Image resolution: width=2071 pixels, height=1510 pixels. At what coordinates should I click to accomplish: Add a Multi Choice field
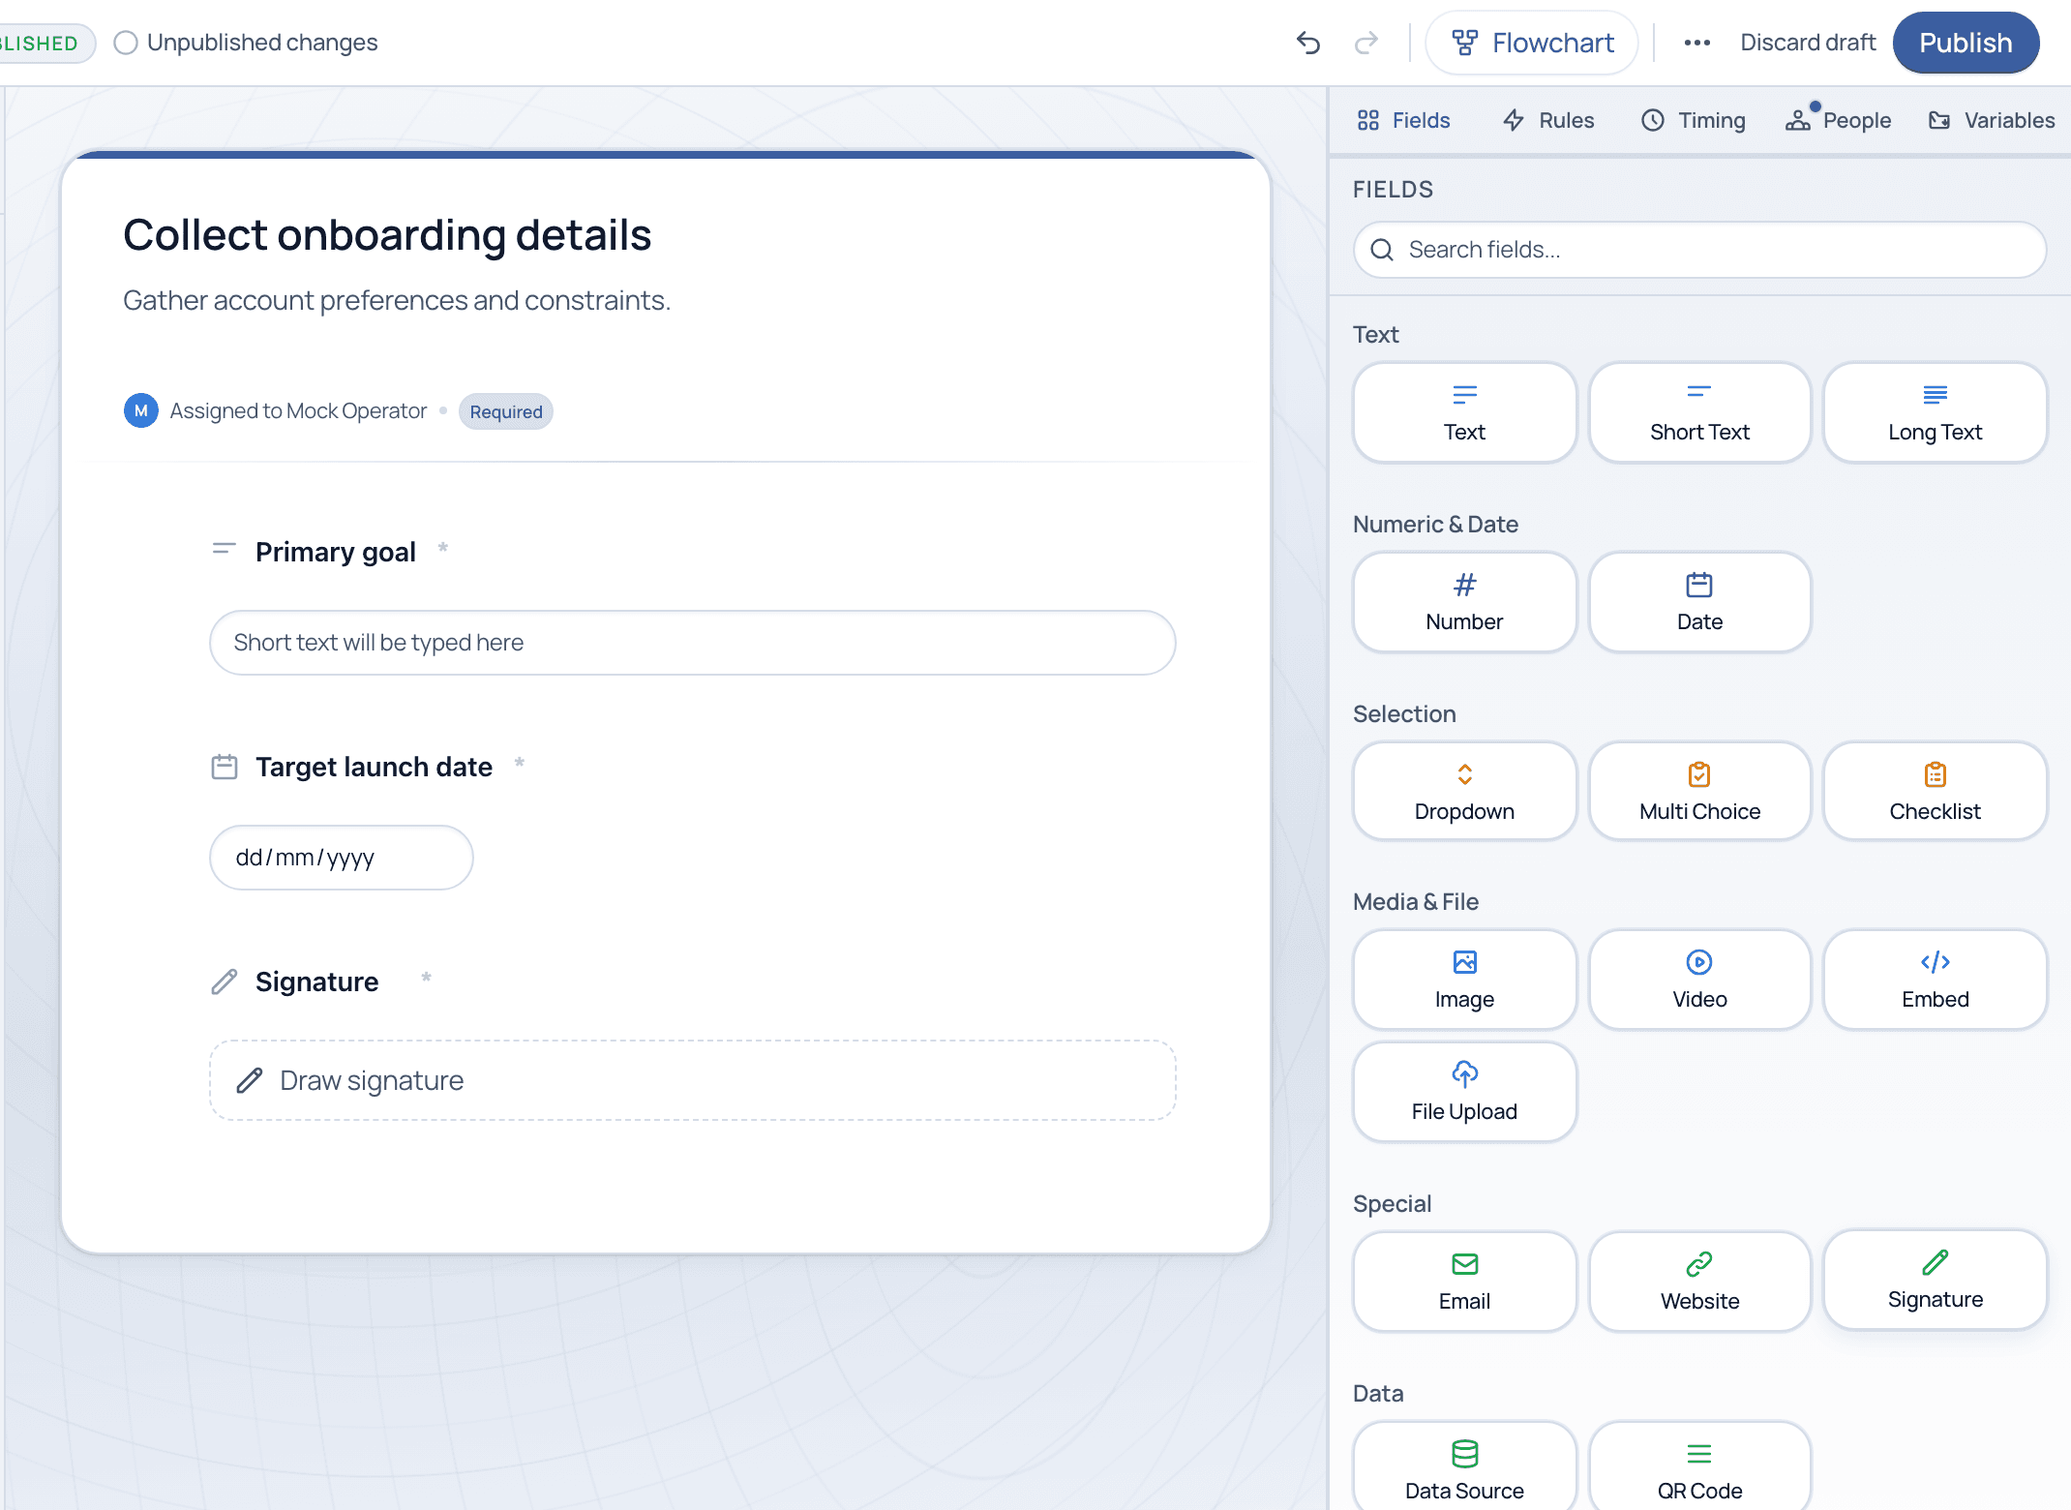(1699, 792)
